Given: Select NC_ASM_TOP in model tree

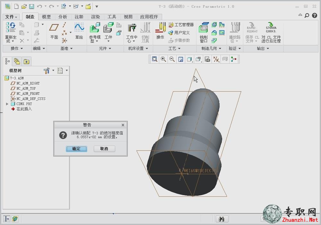Looking at the screenshot, I should pos(23,88).
